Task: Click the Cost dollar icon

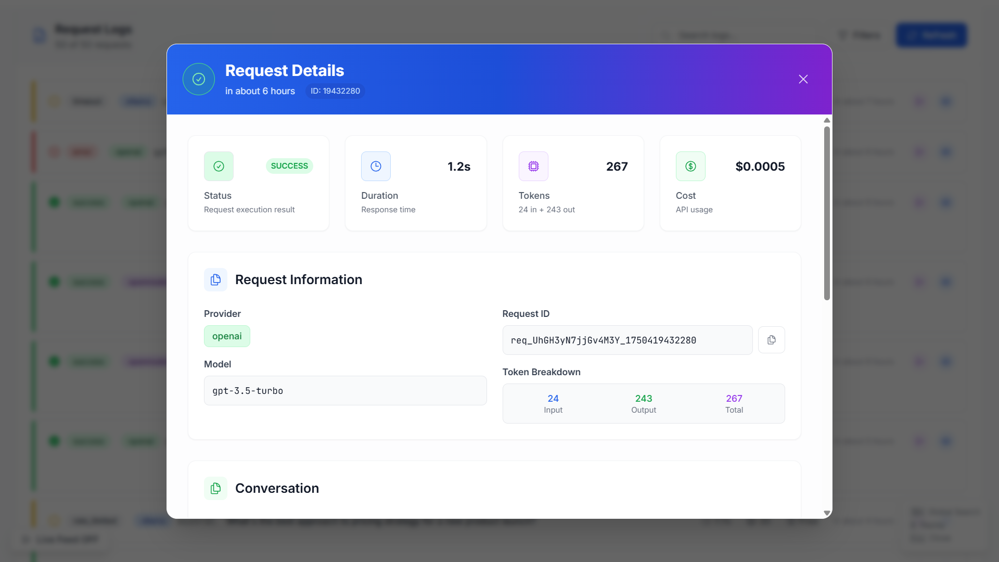Action: tap(690, 166)
